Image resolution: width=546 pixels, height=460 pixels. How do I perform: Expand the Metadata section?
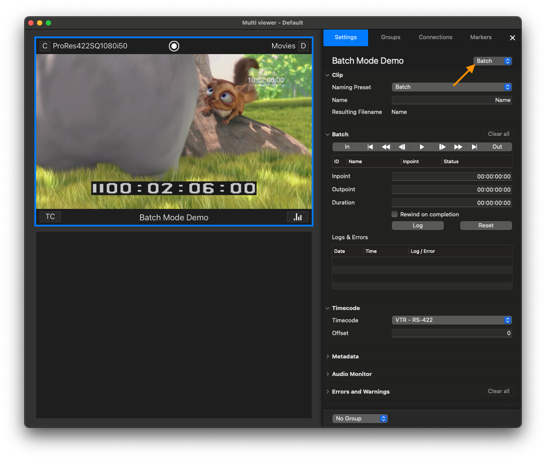click(328, 357)
